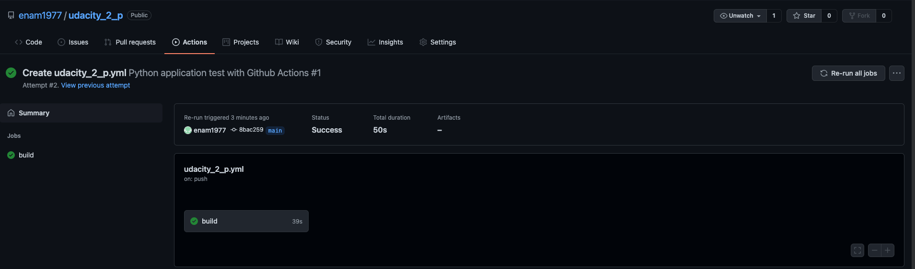
Task: Open commit 8bac259 link
Action: 251,130
